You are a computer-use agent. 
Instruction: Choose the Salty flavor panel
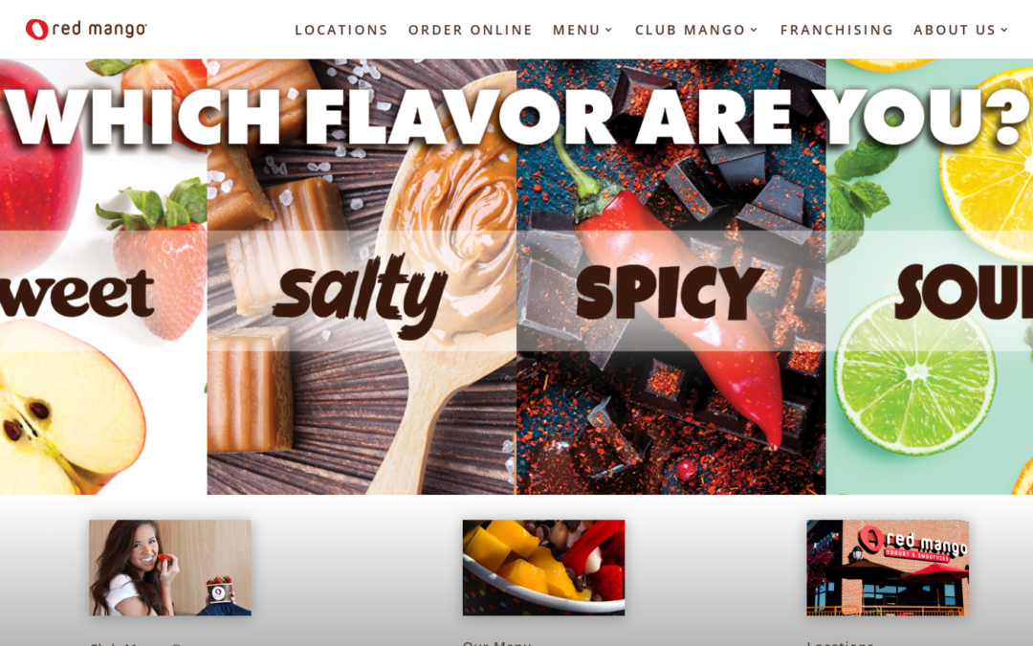(x=362, y=277)
